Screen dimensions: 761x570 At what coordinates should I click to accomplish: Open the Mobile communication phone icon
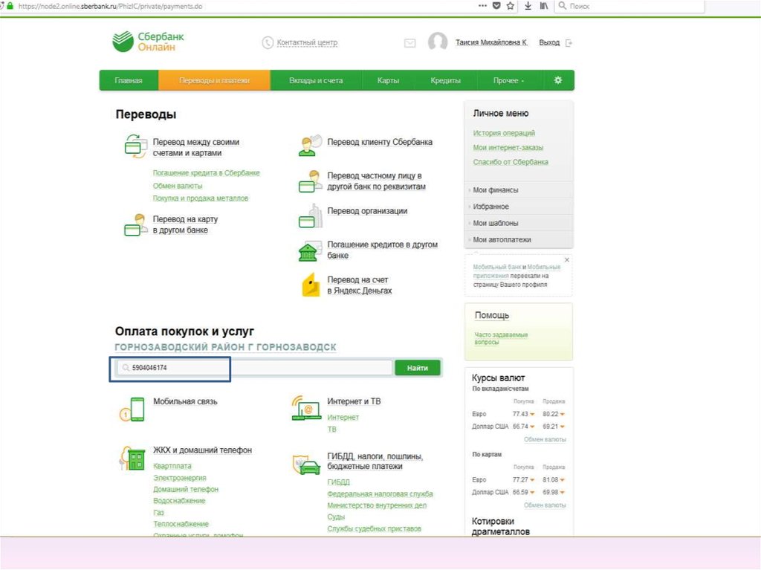tap(132, 409)
